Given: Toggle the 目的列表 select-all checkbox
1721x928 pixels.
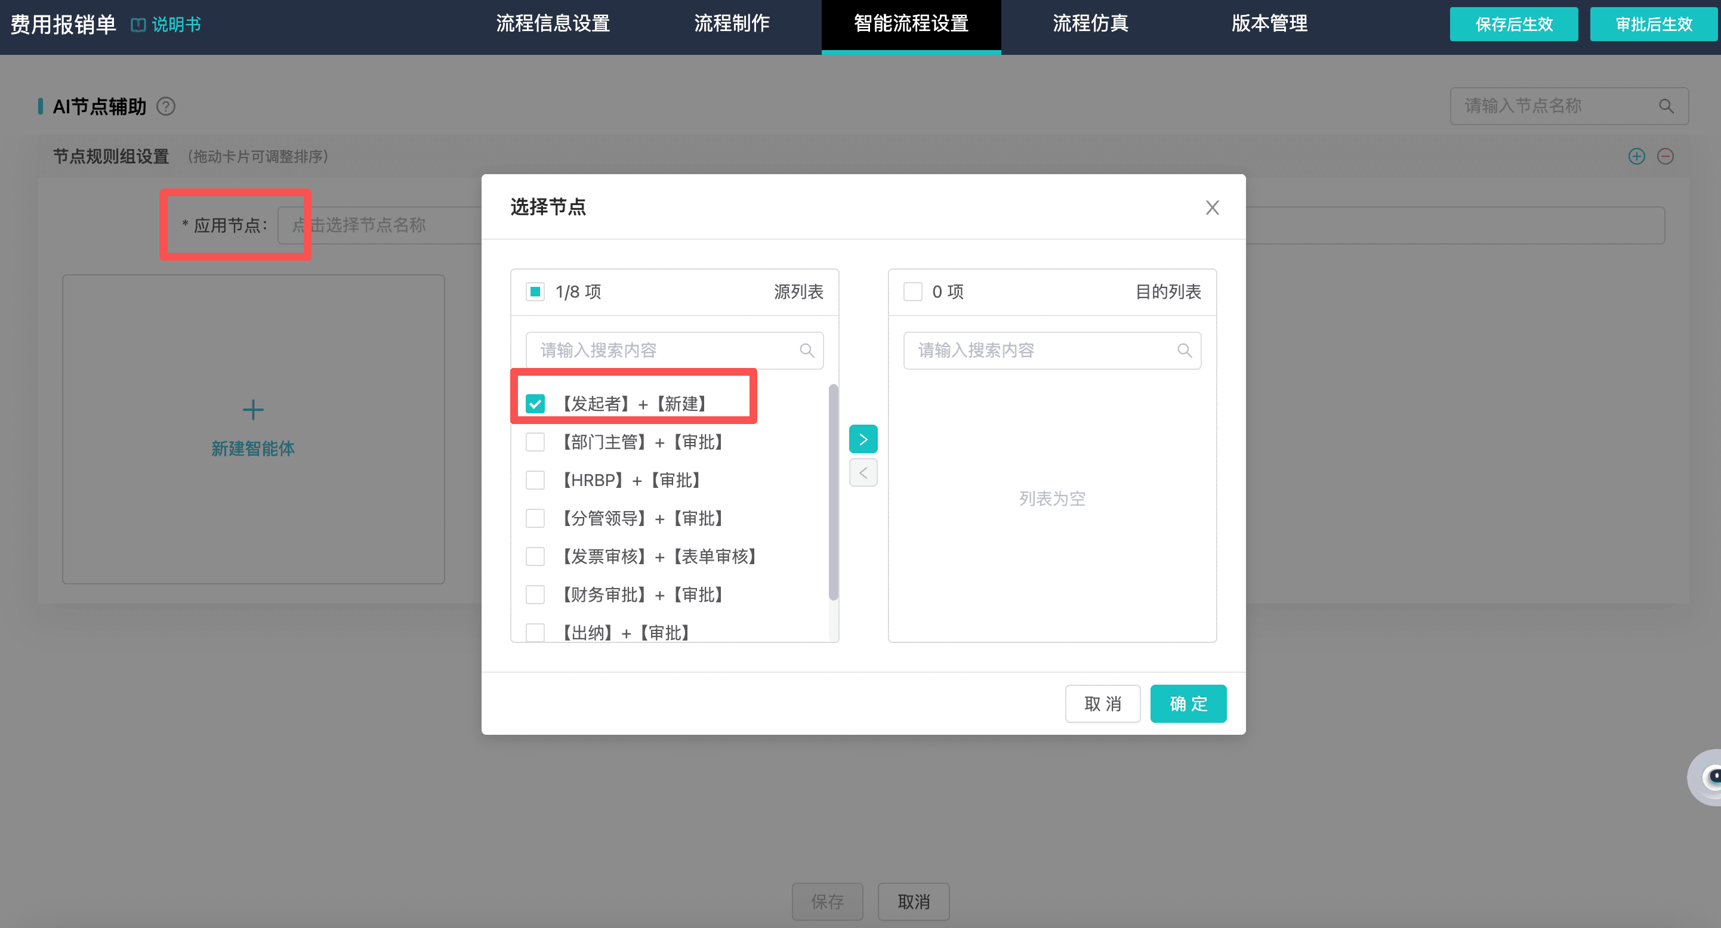Looking at the screenshot, I should click(x=912, y=292).
